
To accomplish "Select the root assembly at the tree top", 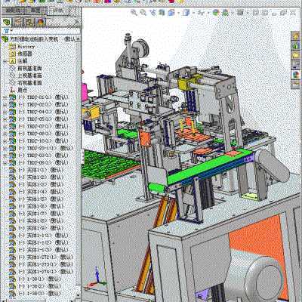I will point(39,39).
